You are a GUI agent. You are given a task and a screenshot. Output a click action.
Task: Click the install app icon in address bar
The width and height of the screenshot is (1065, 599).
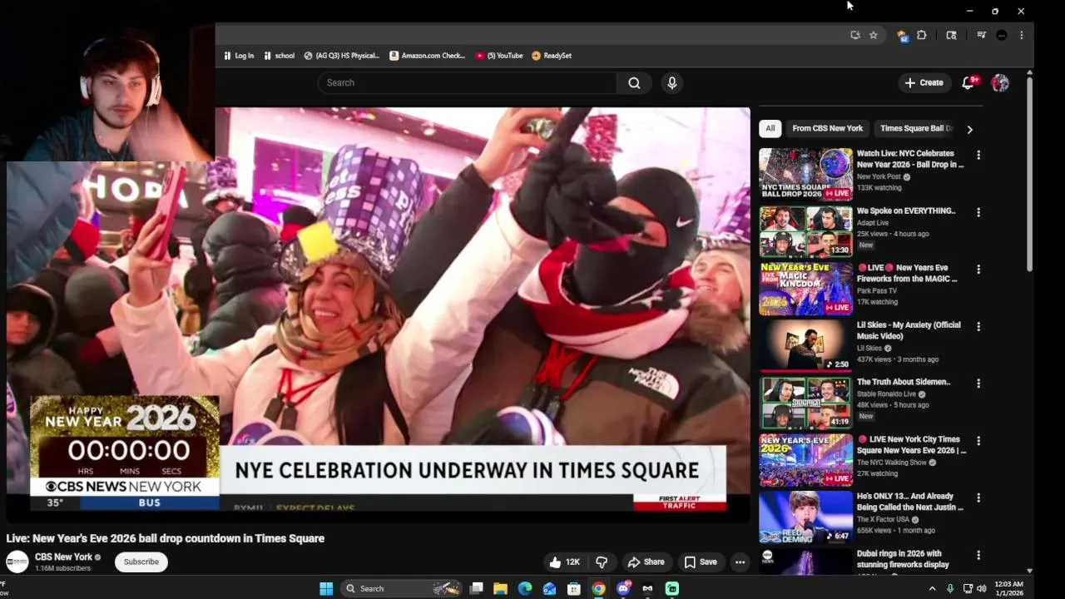coord(854,35)
